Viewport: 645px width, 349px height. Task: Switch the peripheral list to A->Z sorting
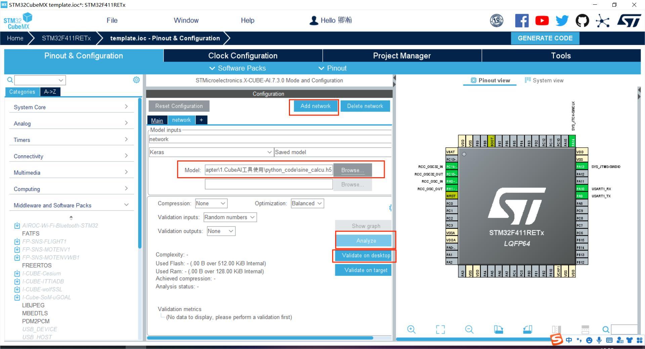(50, 92)
